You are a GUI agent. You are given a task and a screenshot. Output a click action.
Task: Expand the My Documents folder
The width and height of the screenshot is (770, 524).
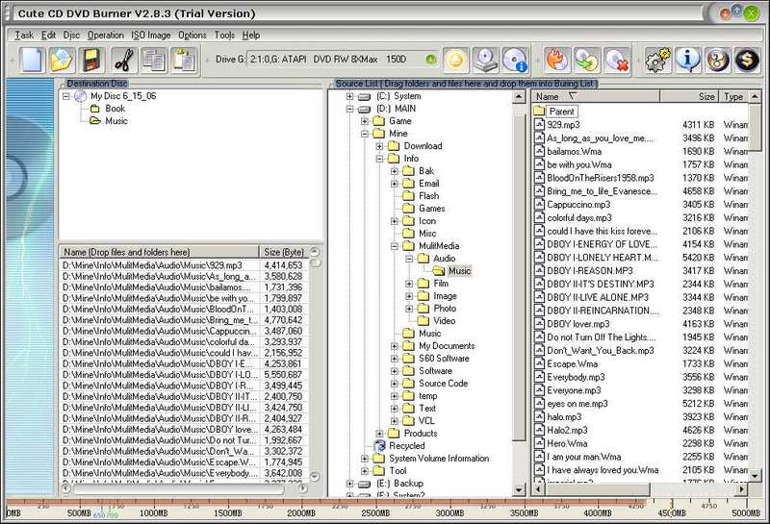click(x=395, y=346)
